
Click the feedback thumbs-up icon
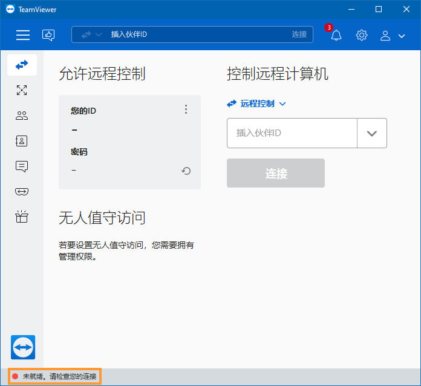pos(48,35)
